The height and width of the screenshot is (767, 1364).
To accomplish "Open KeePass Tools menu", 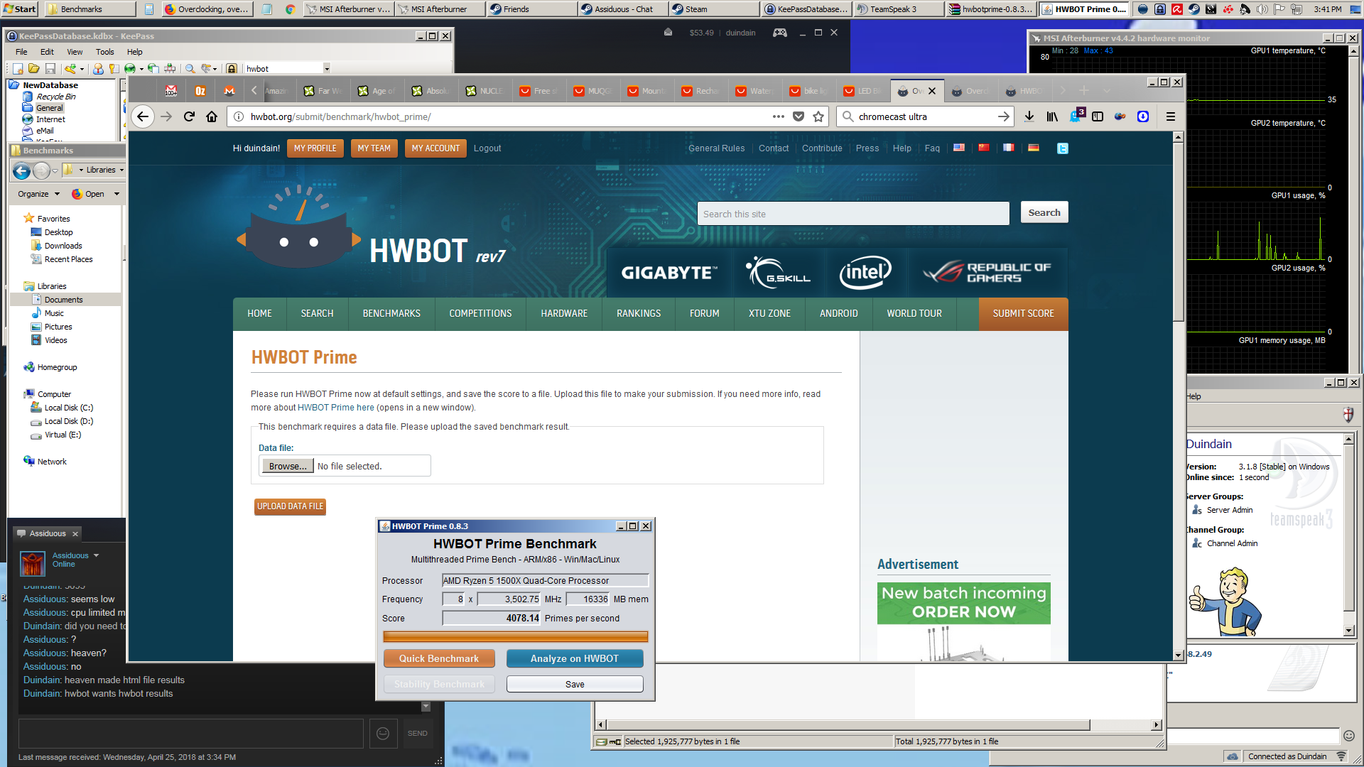I will [104, 52].
